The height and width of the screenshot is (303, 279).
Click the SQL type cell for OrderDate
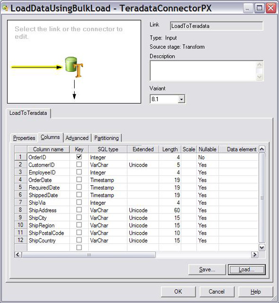coord(108,180)
